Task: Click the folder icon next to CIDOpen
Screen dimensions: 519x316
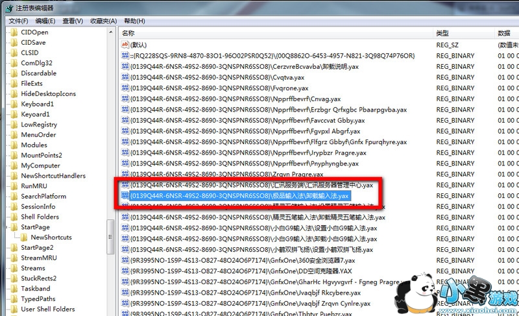Action: pyautogui.click(x=14, y=32)
